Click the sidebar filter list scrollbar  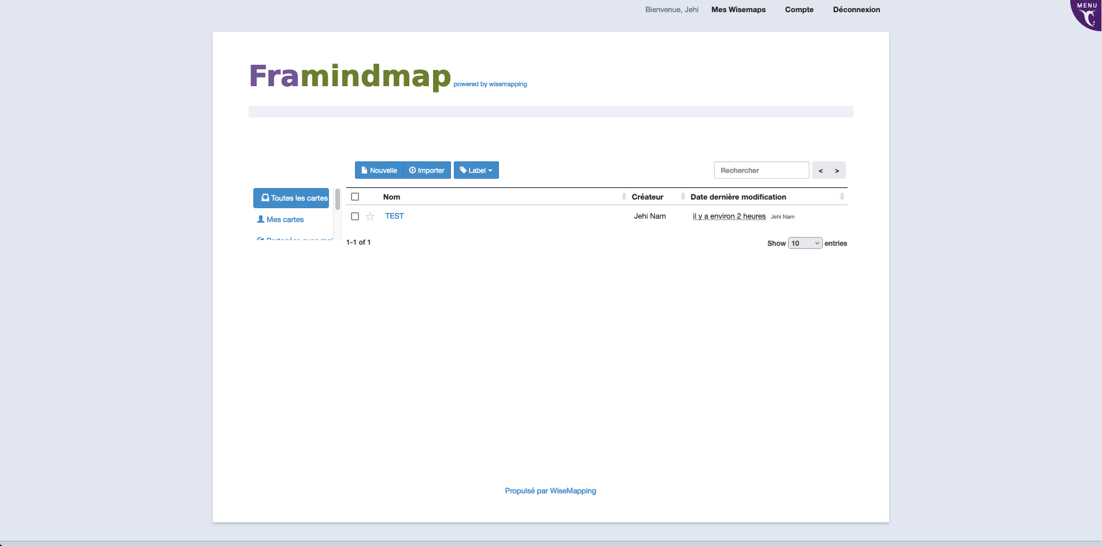pos(337,200)
